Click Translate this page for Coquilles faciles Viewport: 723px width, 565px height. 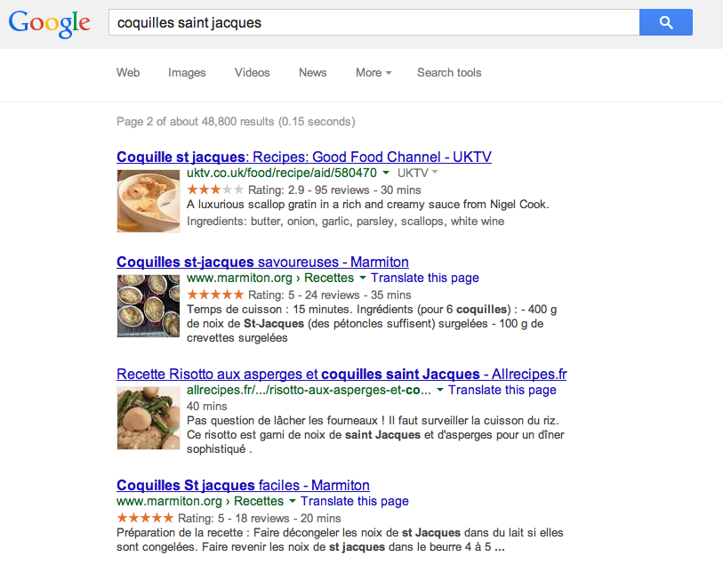coord(355,502)
